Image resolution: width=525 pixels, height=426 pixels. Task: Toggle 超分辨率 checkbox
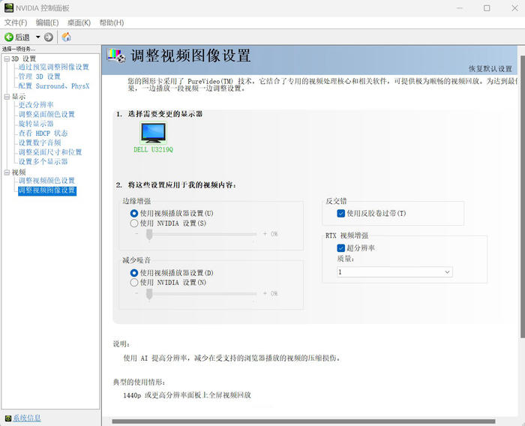coord(340,247)
